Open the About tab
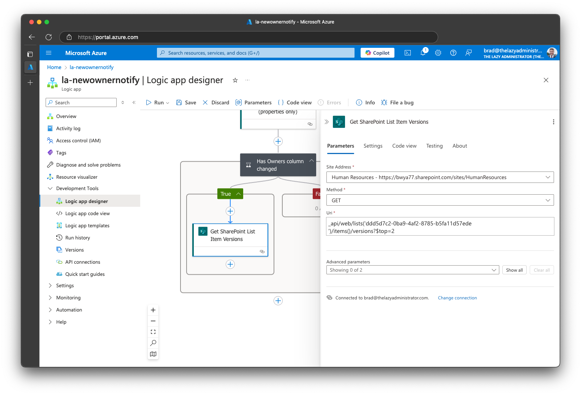The height and width of the screenshot is (395, 581). (459, 146)
